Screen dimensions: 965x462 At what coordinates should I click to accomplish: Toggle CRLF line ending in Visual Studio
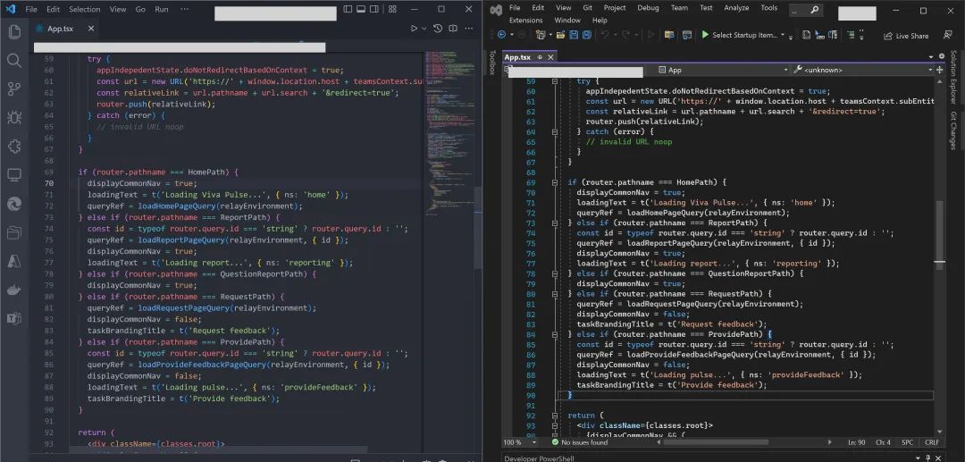tap(932, 442)
